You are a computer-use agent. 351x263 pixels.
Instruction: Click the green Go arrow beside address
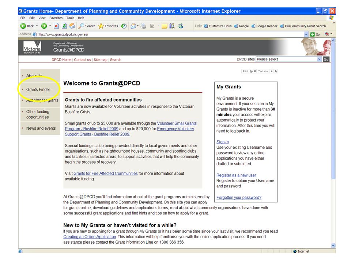click(x=313, y=34)
